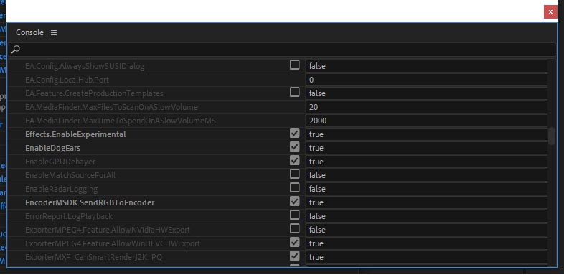Select ErrorReport.LogPlayback label
Screen dimensions: 564x275
tap(69, 216)
